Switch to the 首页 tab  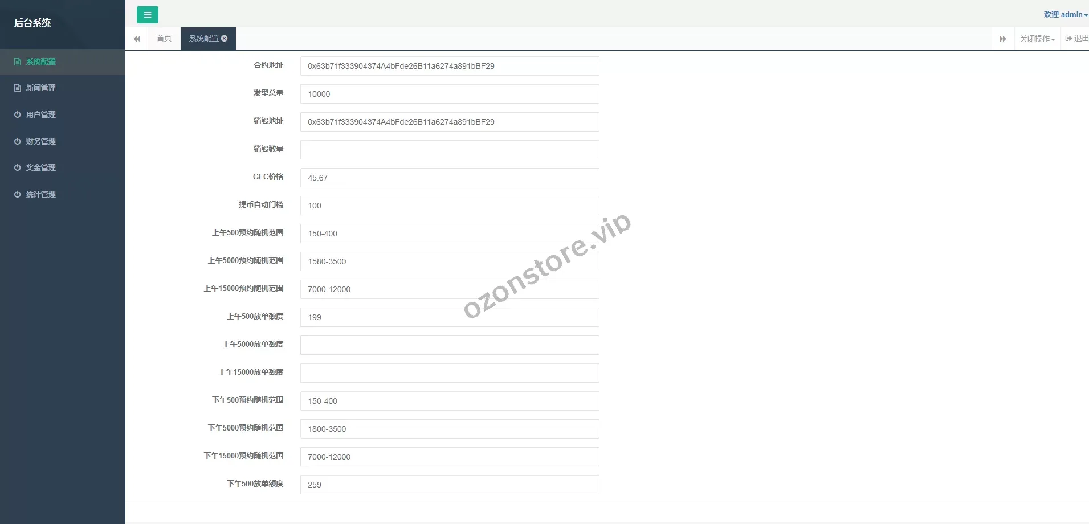click(164, 38)
